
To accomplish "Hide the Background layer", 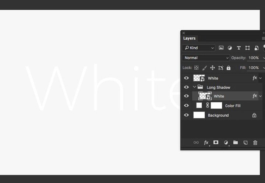I will click(186, 115).
